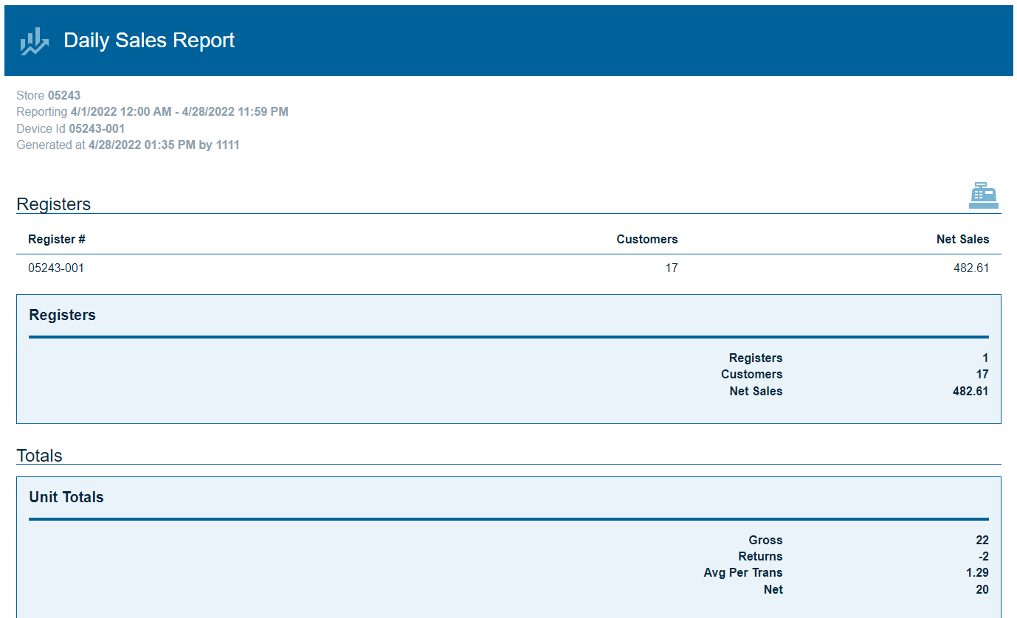Click the Net Sales column header
The image size is (1017, 618).
tap(962, 240)
